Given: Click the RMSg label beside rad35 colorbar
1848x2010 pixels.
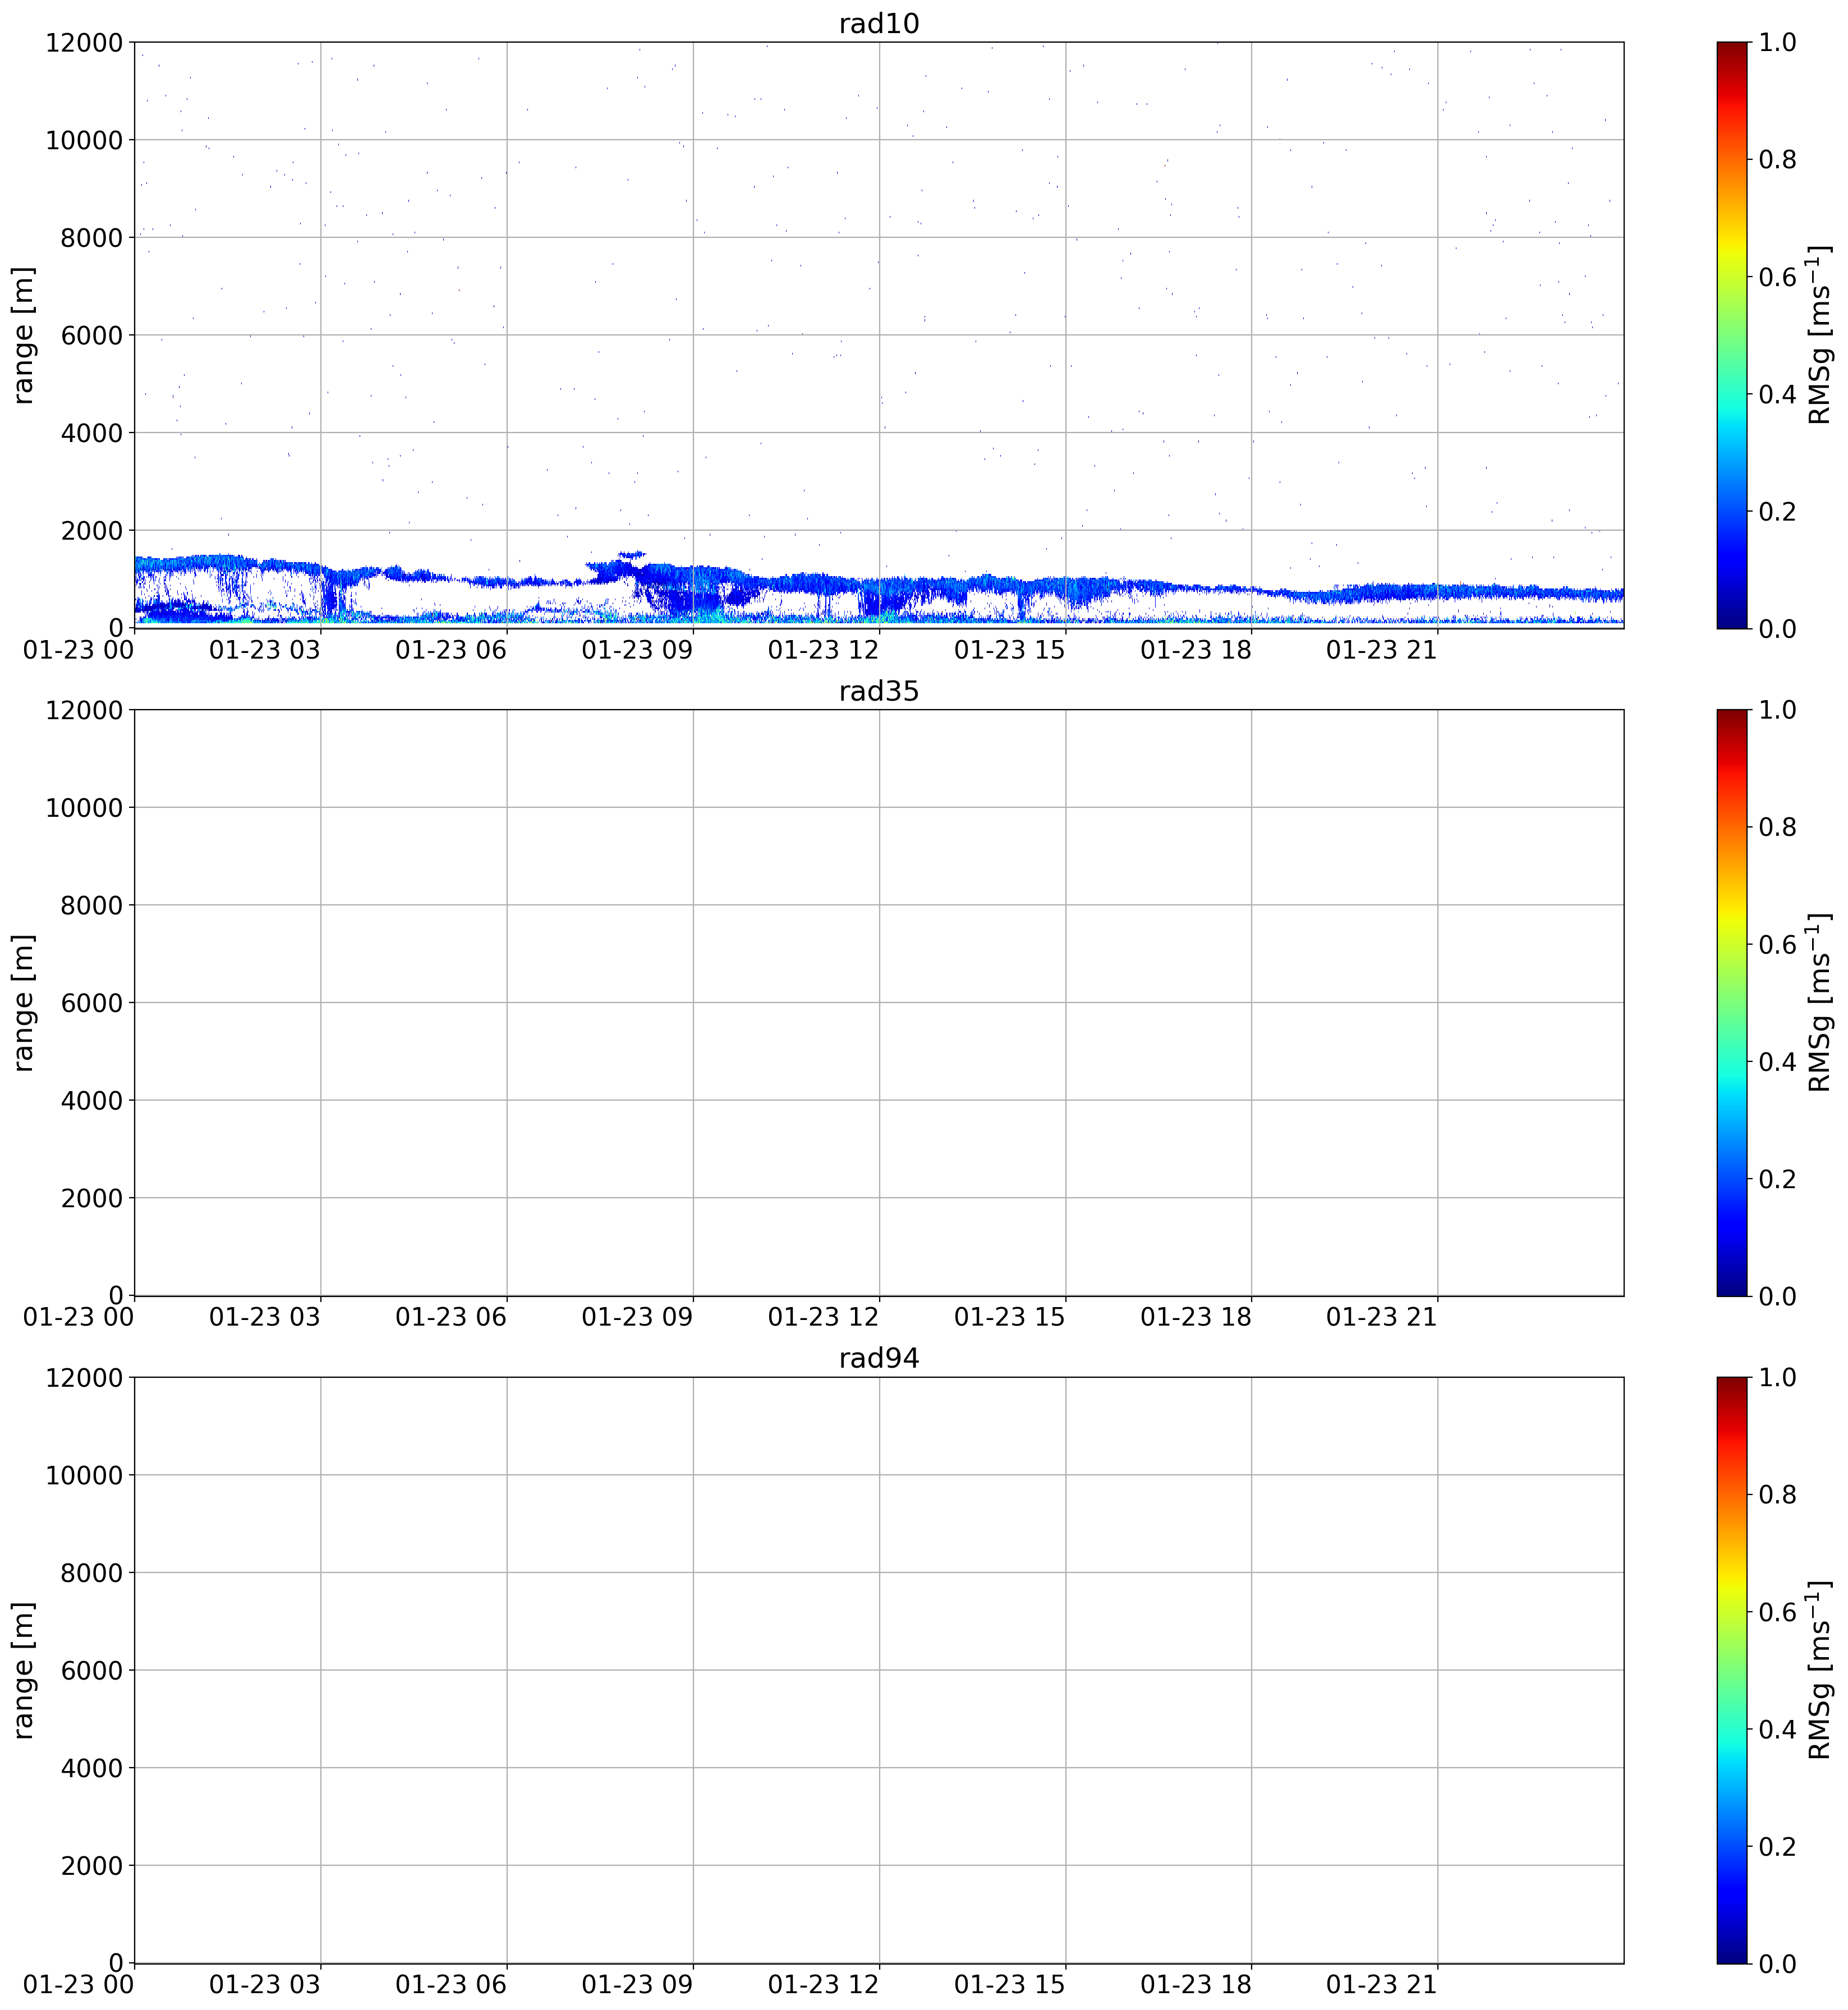Looking at the screenshot, I should pos(1820,1002).
